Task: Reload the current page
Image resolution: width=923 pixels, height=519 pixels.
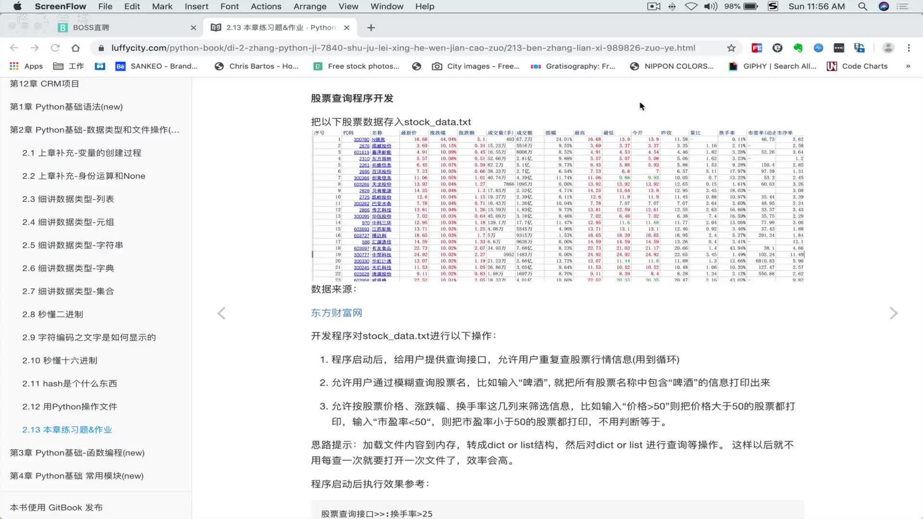Action: pos(55,48)
